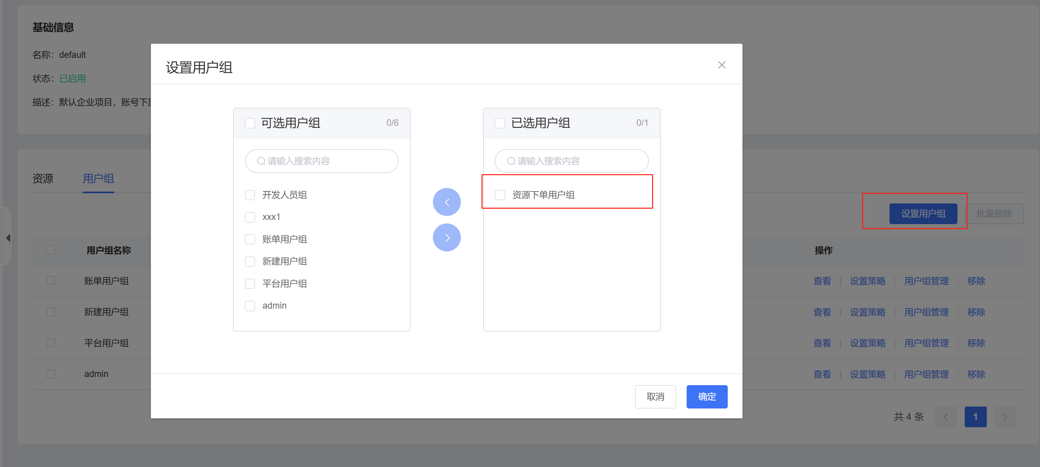This screenshot has width=1040, height=467.
Task: Click the move-left arrow transfer button
Action: coord(446,202)
